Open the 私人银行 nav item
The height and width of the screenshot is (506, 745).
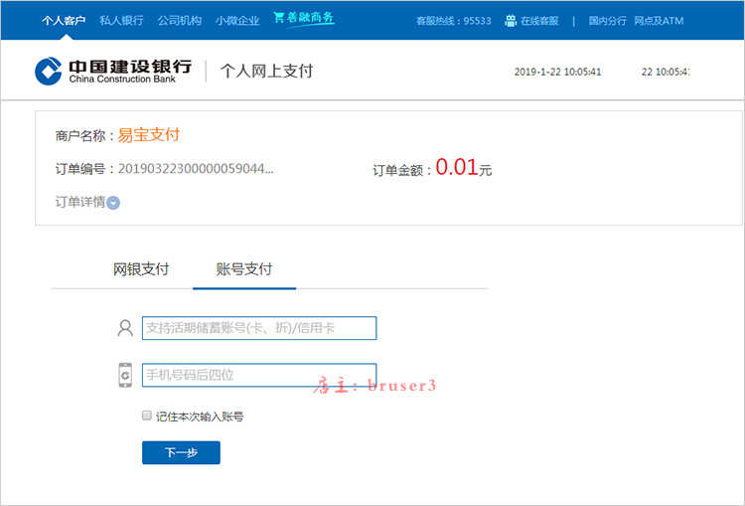pyautogui.click(x=121, y=21)
